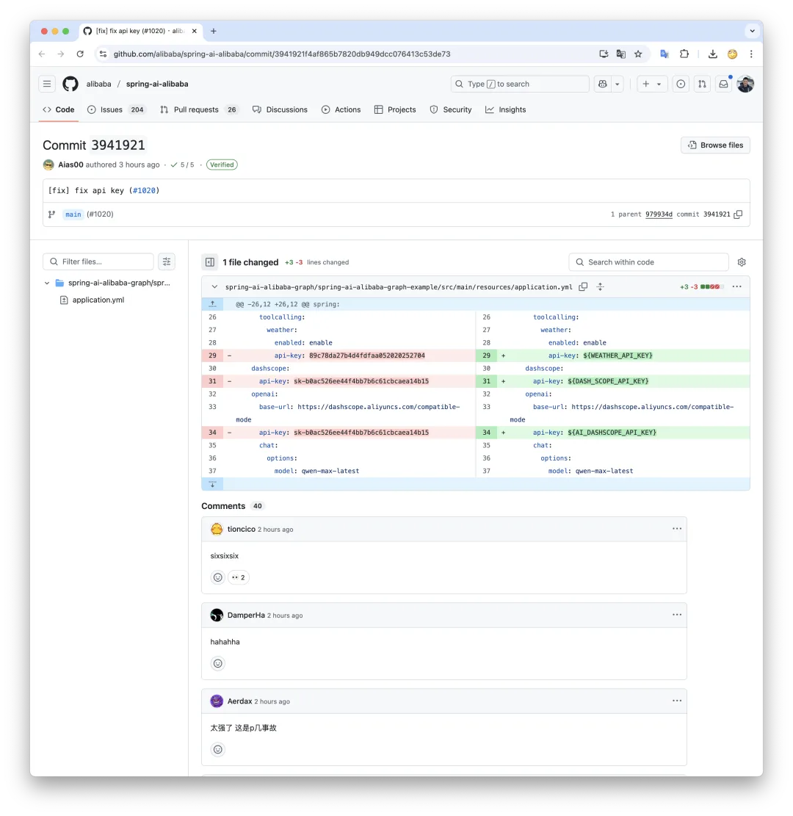Viewport: 793px width, 816px height.
Task: Open the notifications inbox icon
Action: coord(723,84)
